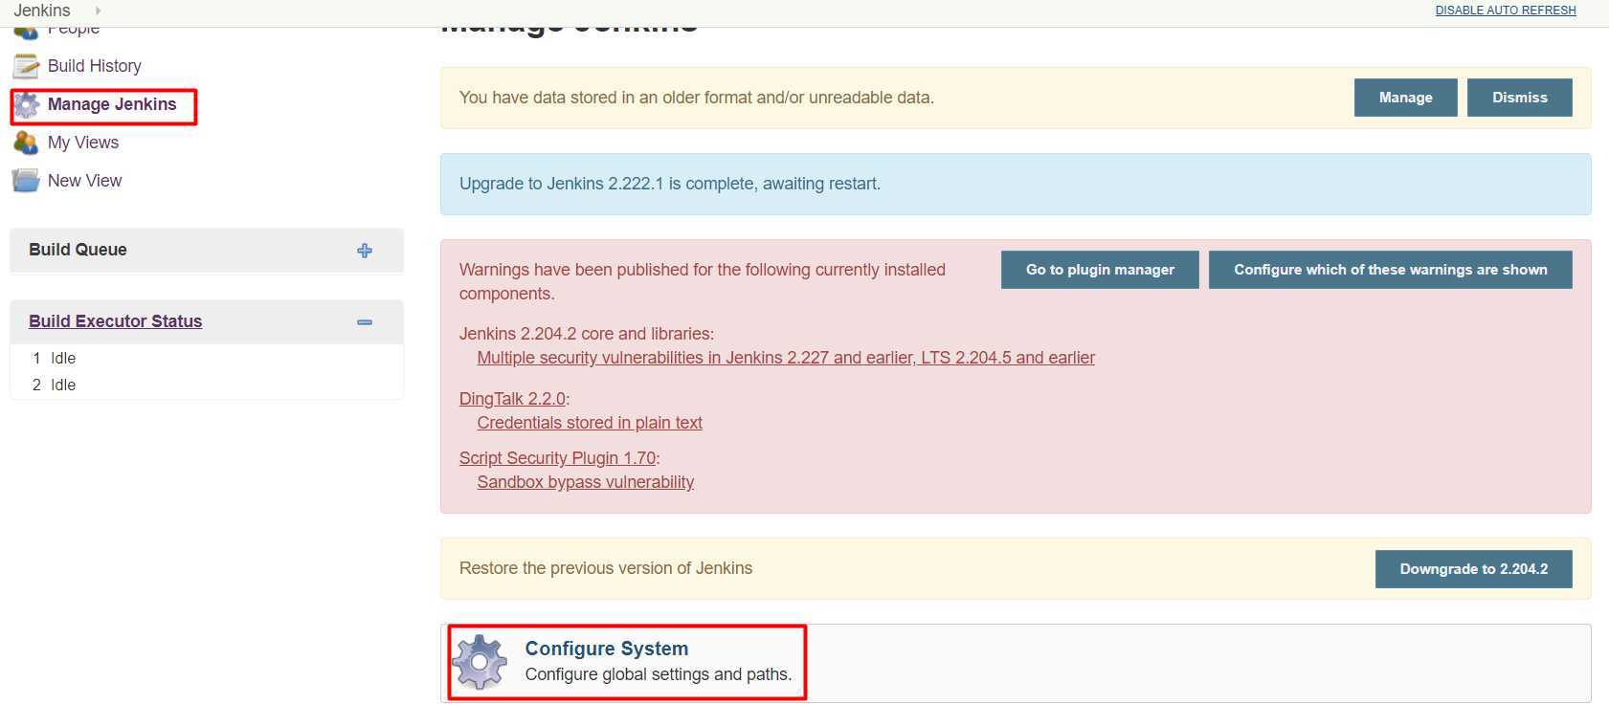Click the My Views people icon
Viewport: 1609px width, 705px height.
tap(26, 143)
